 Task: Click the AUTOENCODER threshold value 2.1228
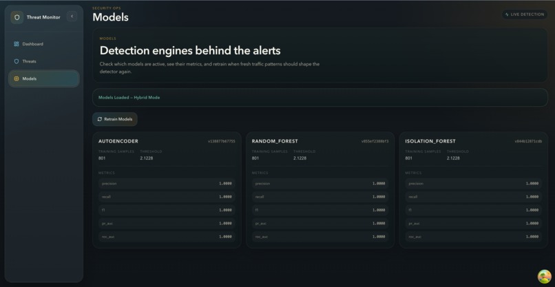147,158
